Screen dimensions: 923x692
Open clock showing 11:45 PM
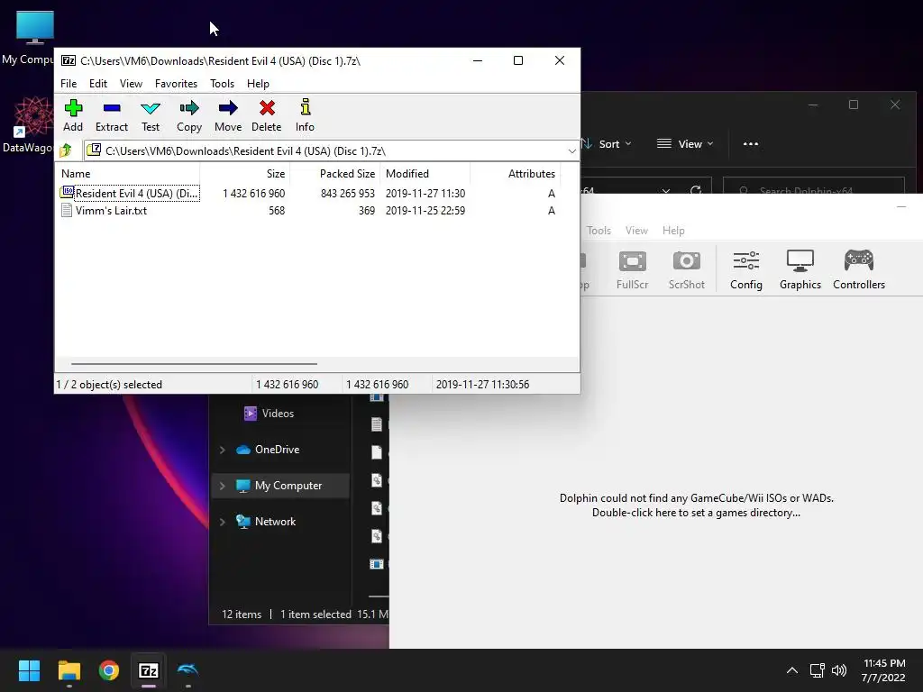[883, 670]
